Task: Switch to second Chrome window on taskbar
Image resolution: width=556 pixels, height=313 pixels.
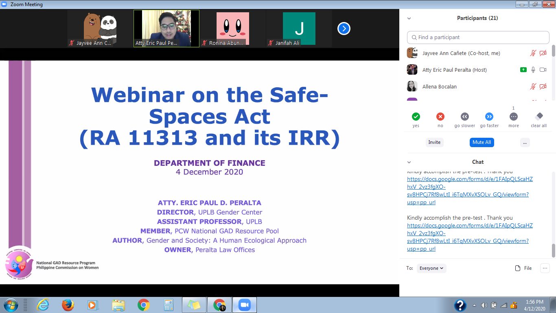Action: point(219,305)
